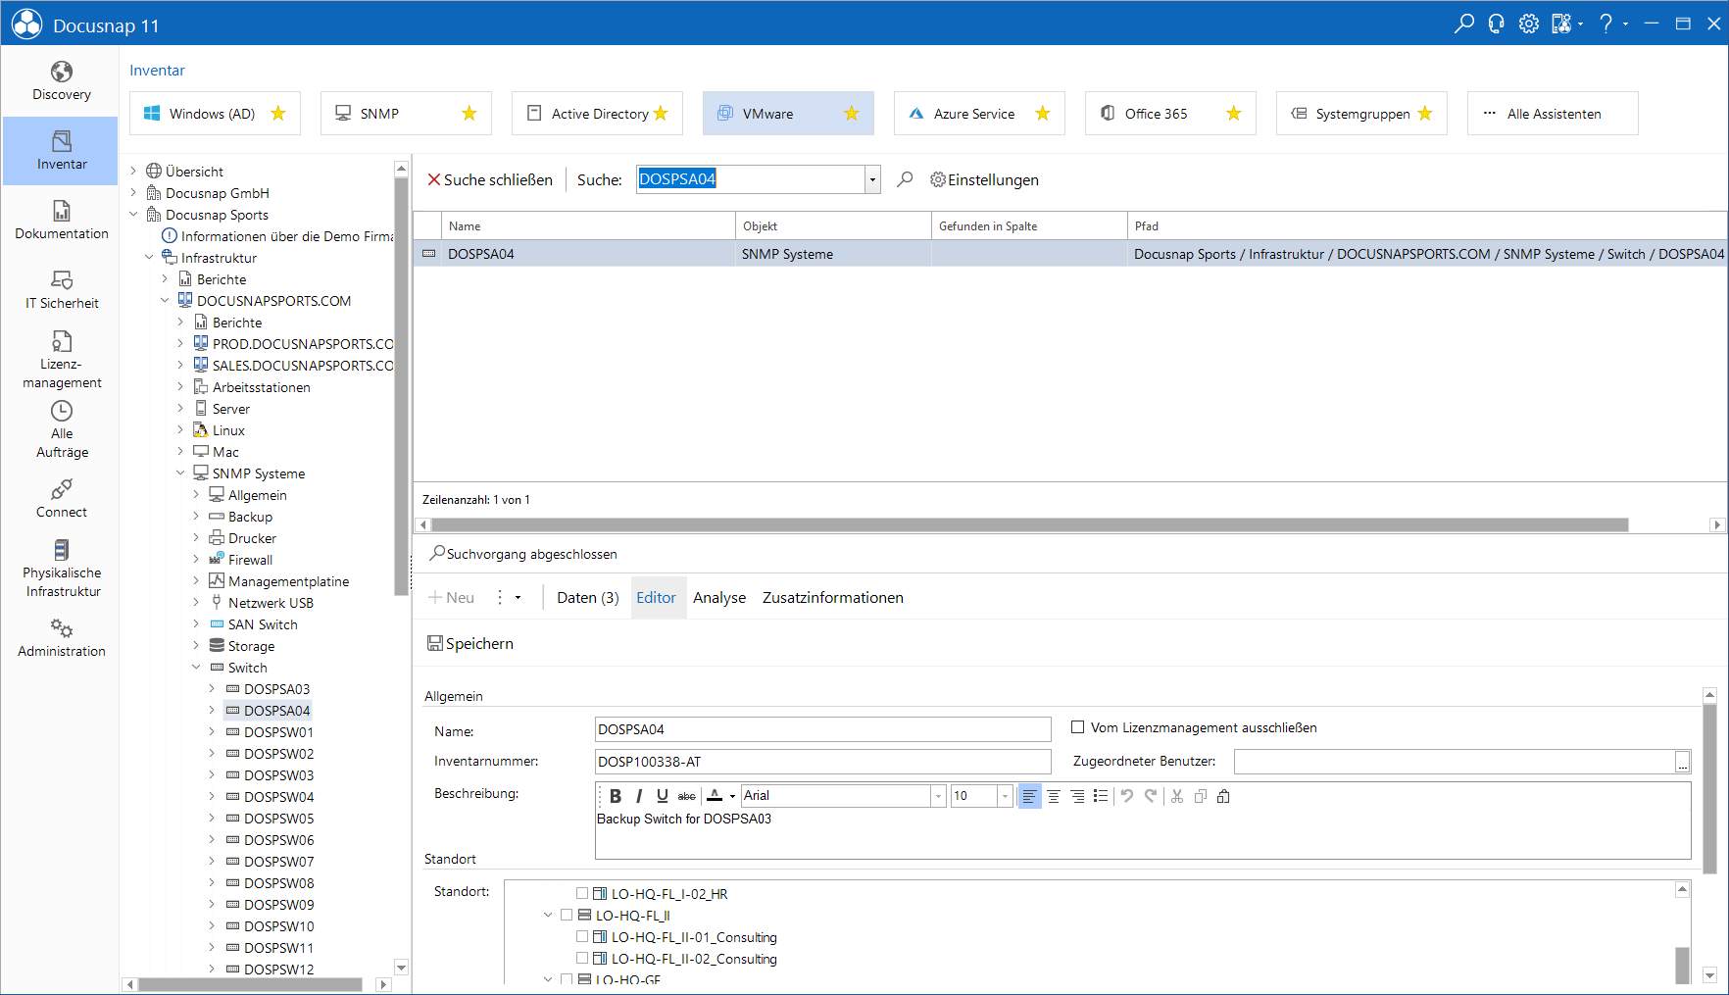Open settings gear in the title bar
The width and height of the screenshot is (1729, 995).
(x=1529, y=24)
